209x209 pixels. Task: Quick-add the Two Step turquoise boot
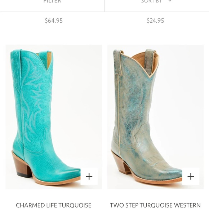pyautogui.click(x=191, y=177)
